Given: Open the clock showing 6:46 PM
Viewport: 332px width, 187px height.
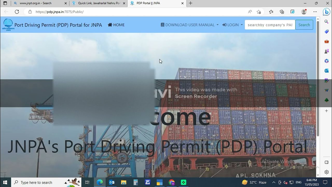Looking at the screenshot, I should 312,182.
